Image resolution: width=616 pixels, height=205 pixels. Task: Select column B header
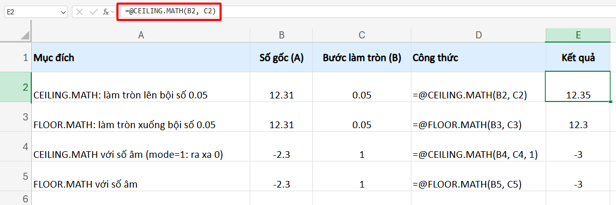point(282,35)
